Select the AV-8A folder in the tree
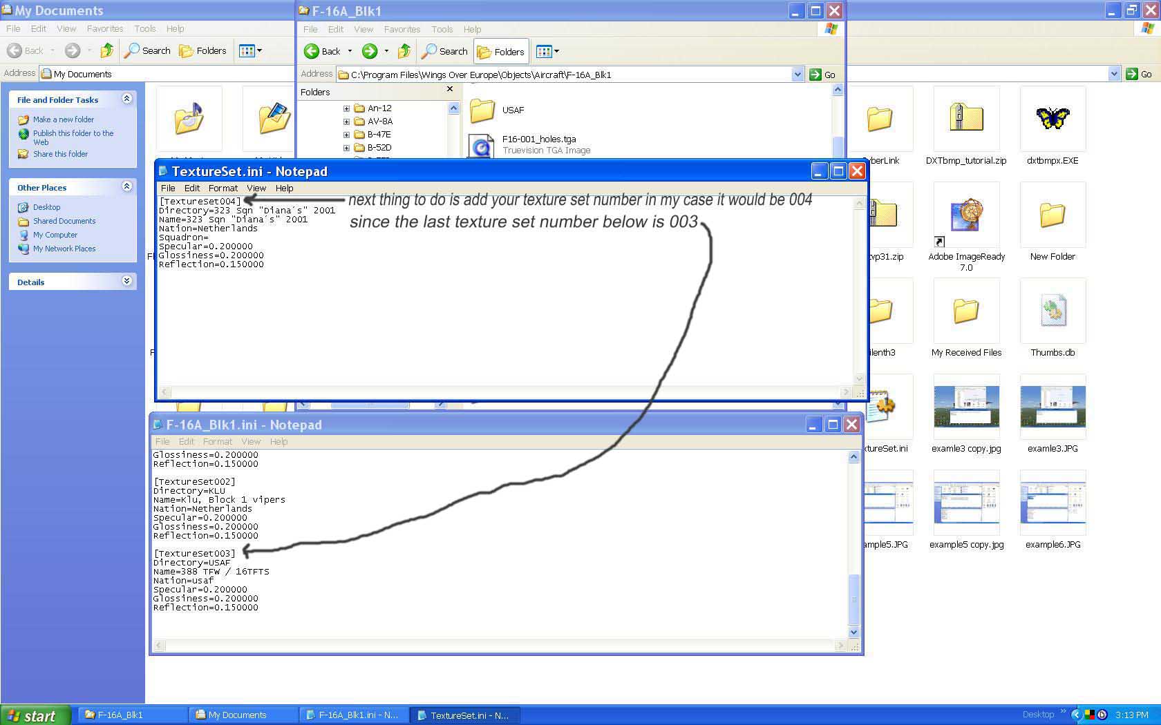Viewport: 1161px width, 725px height. coord(373,122)
